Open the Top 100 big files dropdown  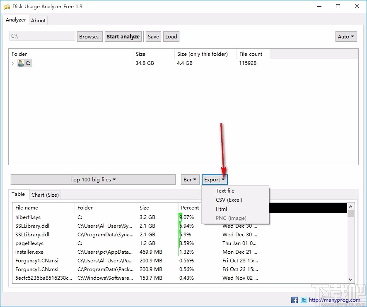(x=93, y=179)
